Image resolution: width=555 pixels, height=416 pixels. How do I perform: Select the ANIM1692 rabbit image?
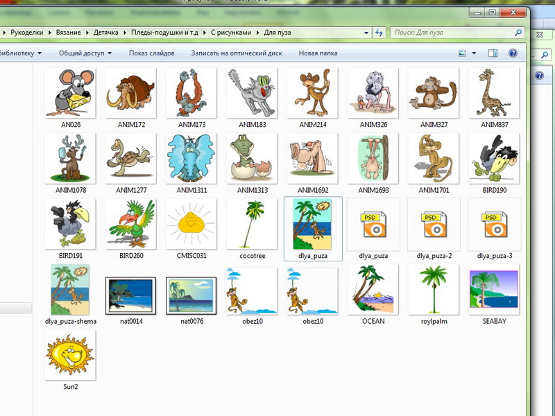[313, 159]
